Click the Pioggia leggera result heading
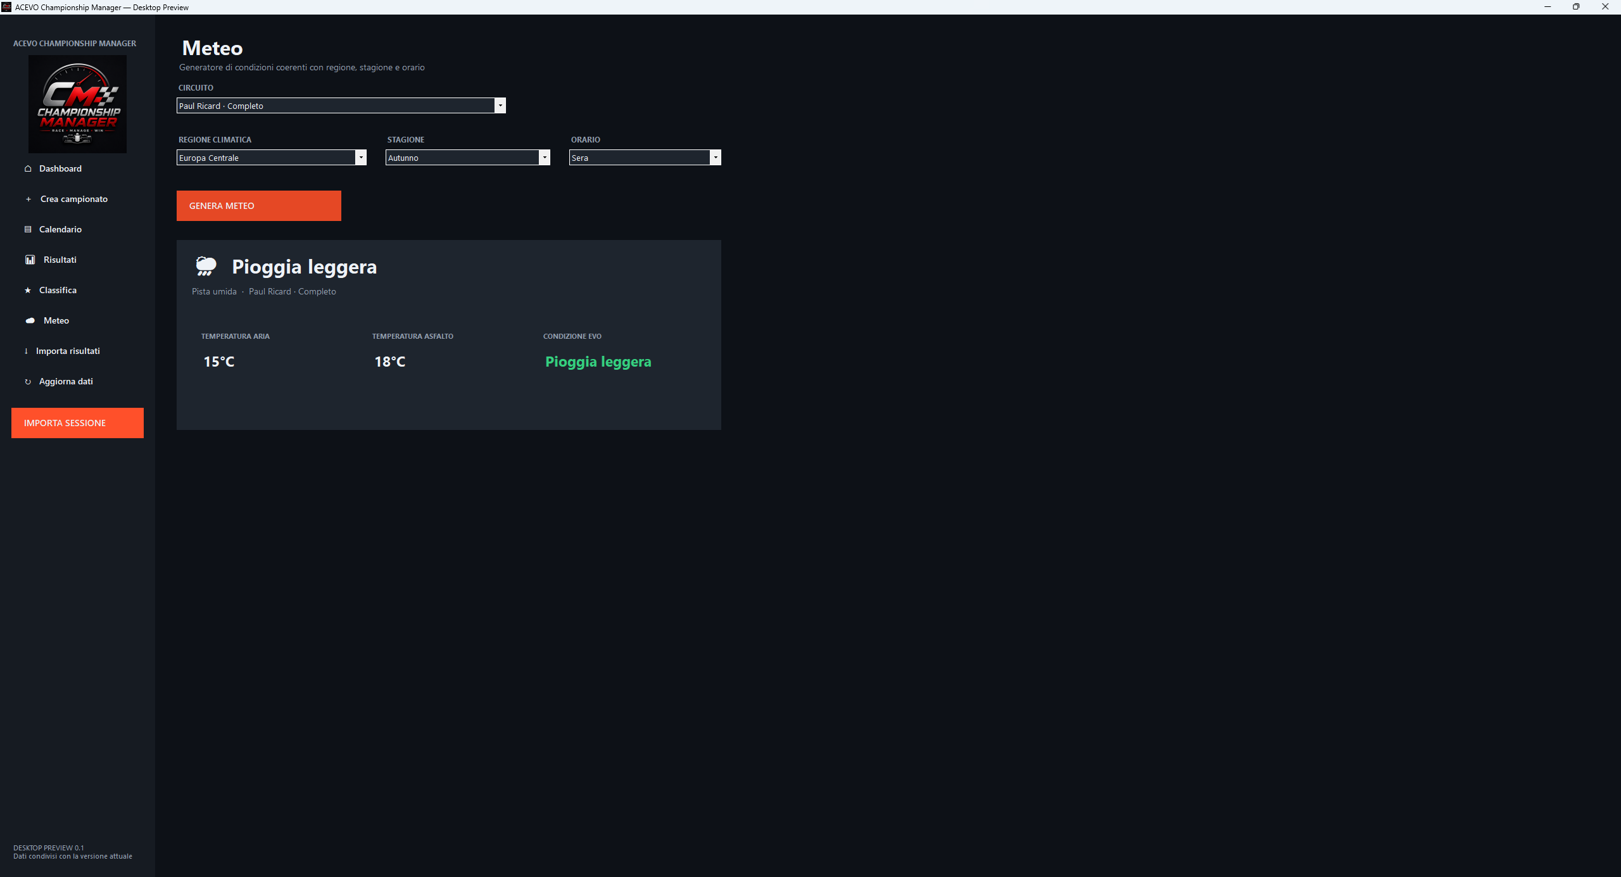1621x877 pixels. [304, 267]
